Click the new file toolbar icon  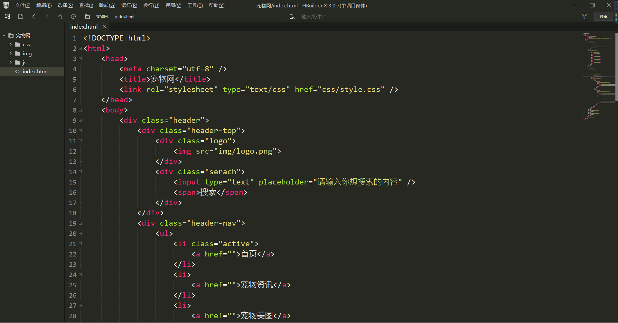coord(7,16)
